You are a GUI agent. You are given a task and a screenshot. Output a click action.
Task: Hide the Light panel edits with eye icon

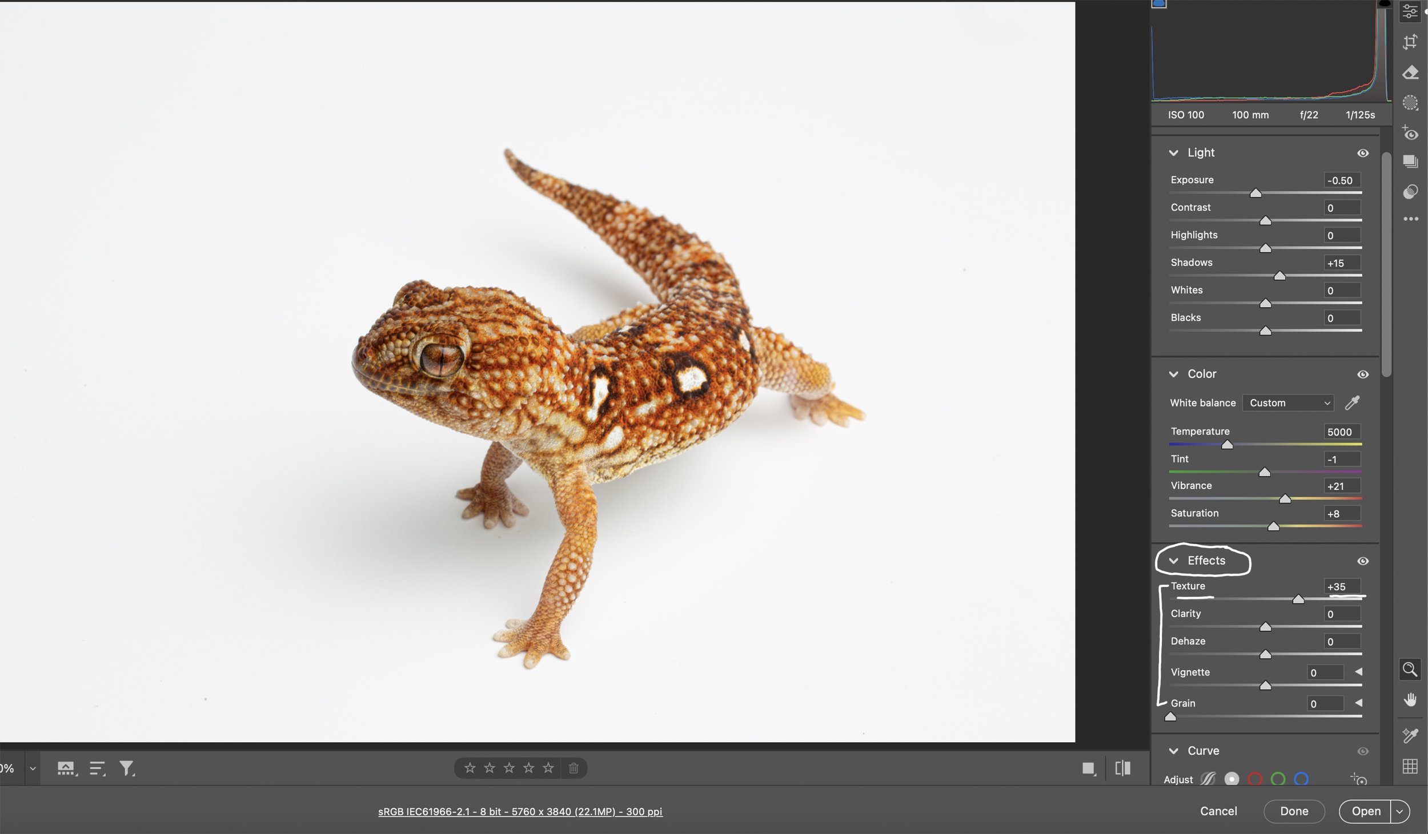(1362, 153)
